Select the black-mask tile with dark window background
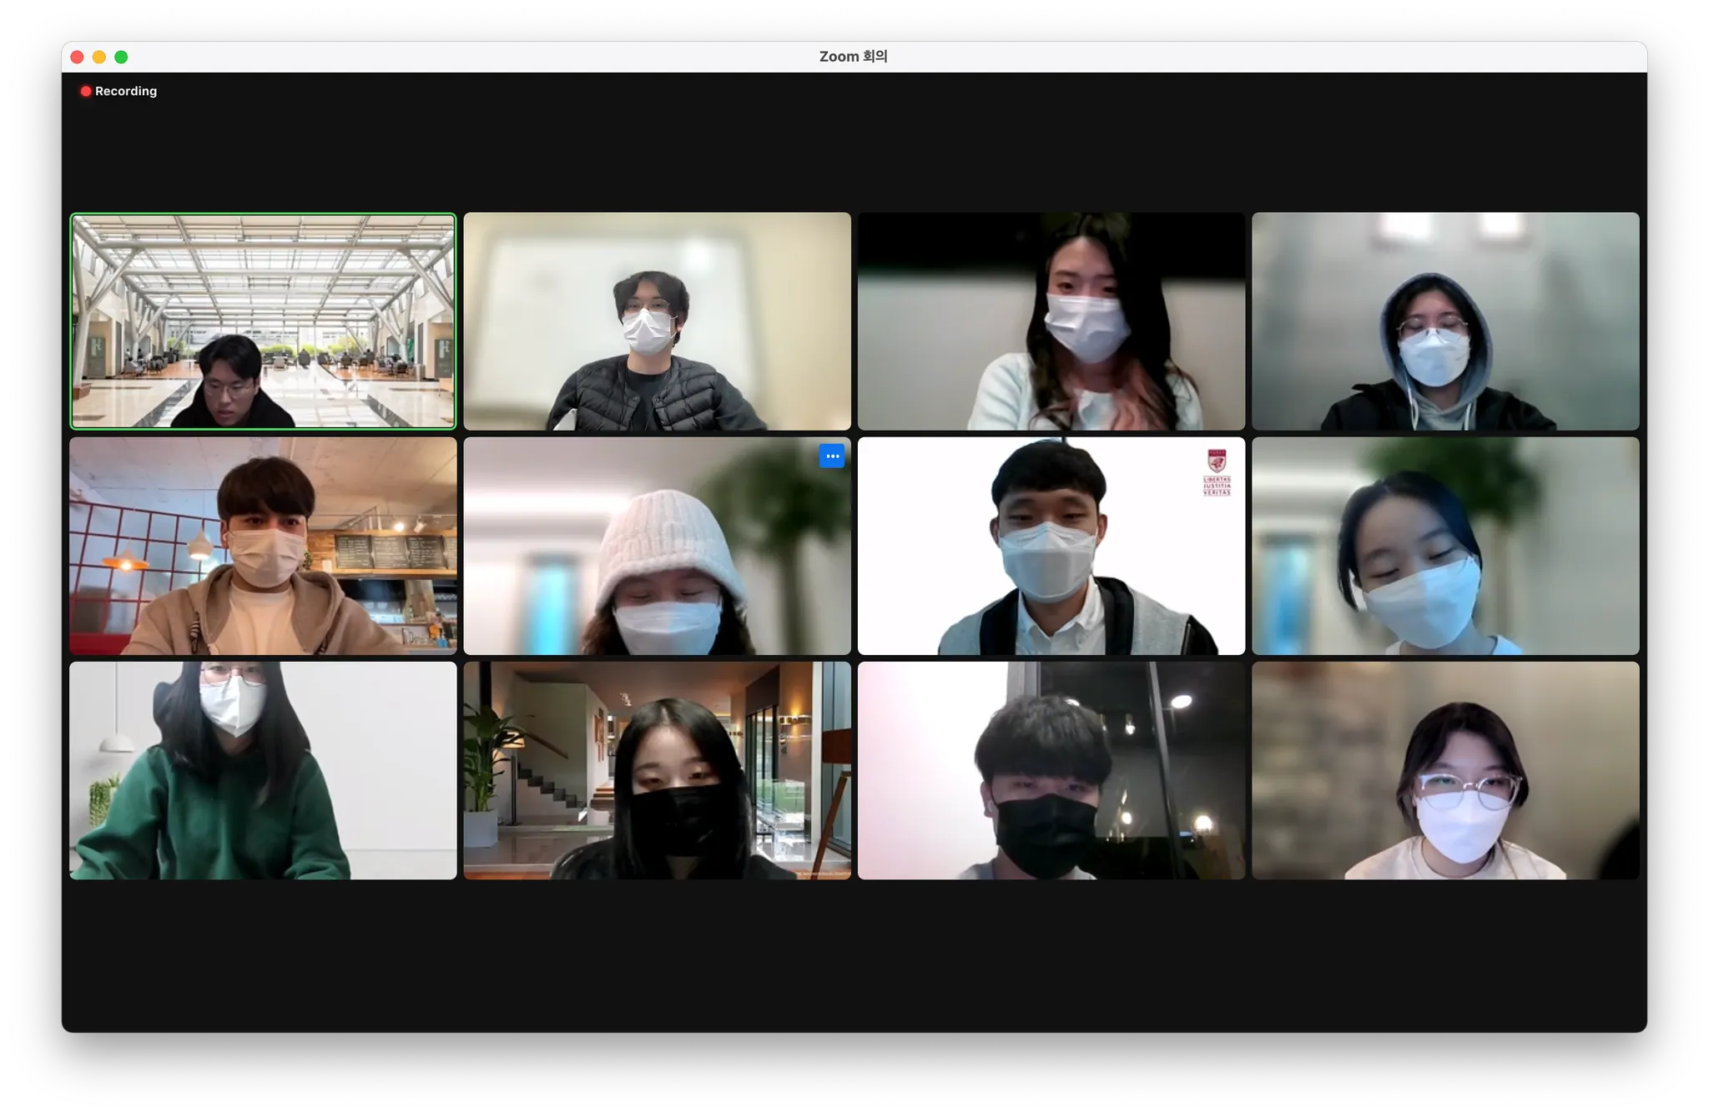Viewport: 1709px width, 1114px height. point(1051,770)
